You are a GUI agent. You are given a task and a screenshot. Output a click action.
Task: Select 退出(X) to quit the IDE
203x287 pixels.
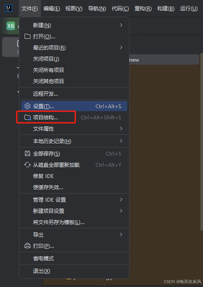pyautogui.click(x=74, y=271)
